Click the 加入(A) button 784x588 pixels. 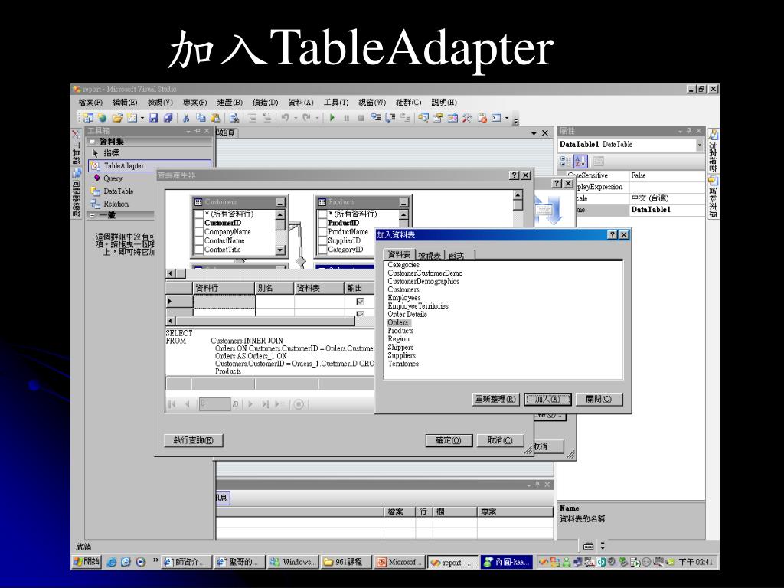547,400
